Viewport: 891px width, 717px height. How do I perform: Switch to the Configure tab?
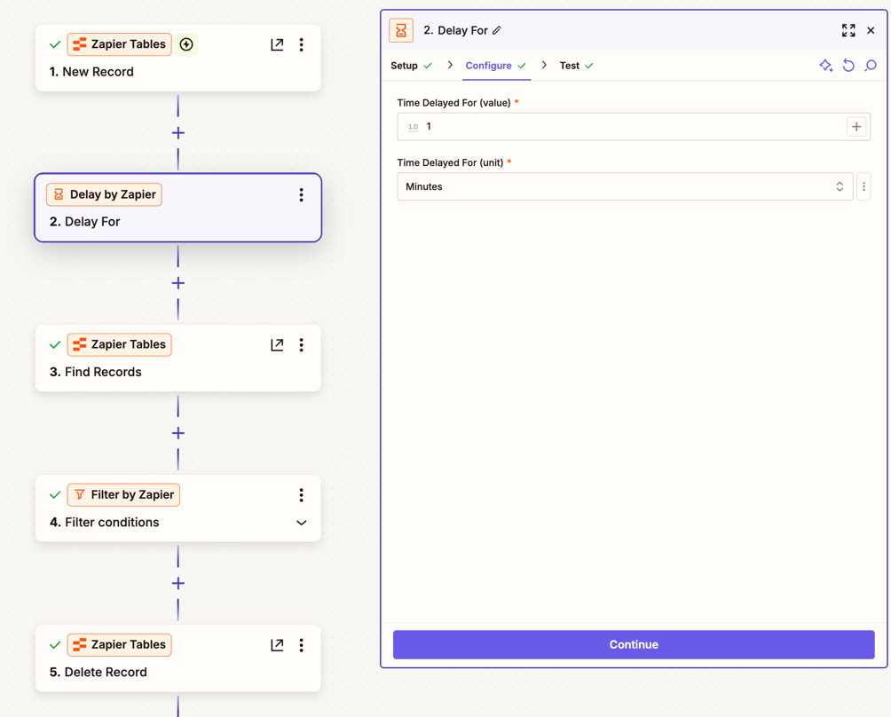(x=495, y=66)
